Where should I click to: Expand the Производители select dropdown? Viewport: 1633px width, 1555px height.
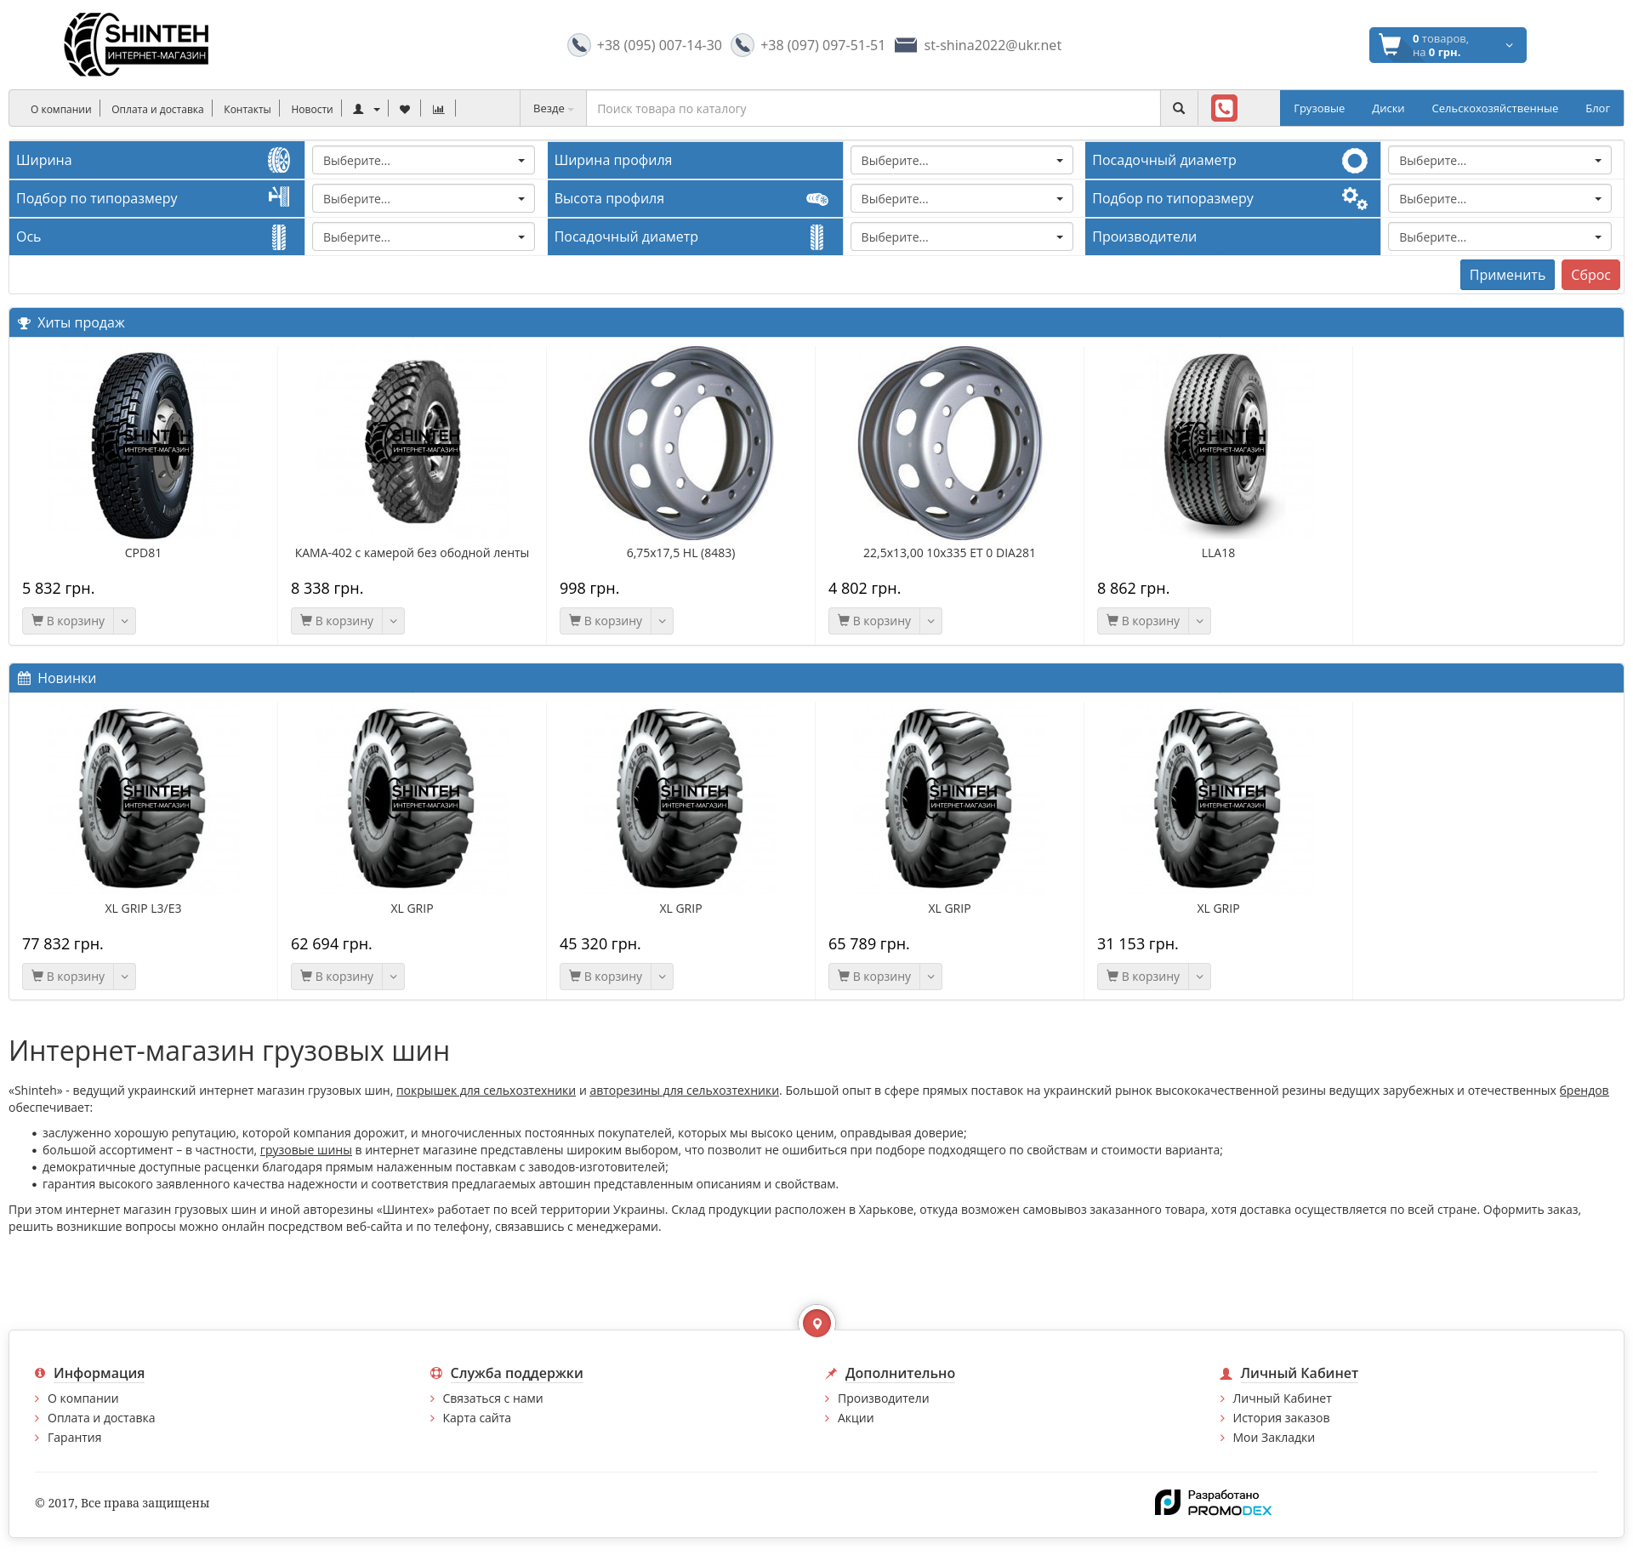1499,237
